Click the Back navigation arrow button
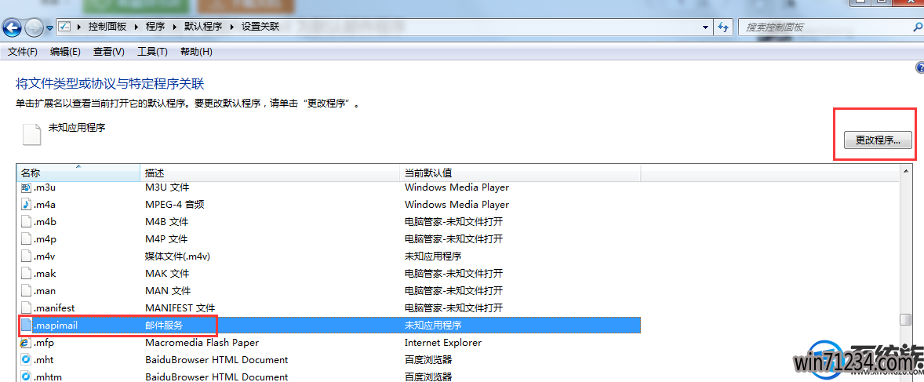The image size is (924, 382). point(12,27)
